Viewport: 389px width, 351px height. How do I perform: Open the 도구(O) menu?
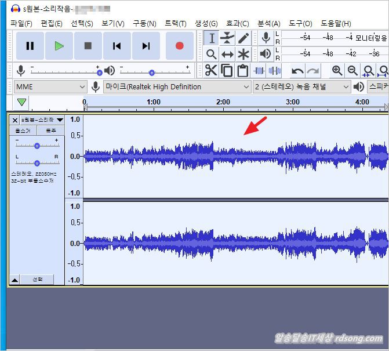[300, 24]
